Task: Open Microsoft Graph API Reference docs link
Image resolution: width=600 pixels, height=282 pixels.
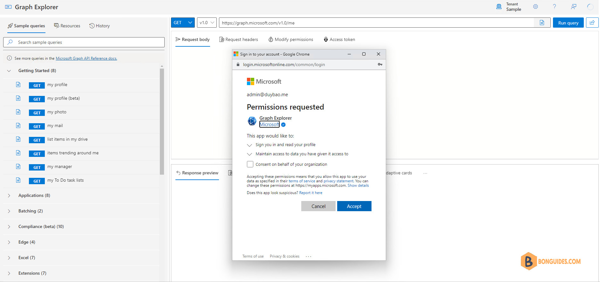Action: 86,58
